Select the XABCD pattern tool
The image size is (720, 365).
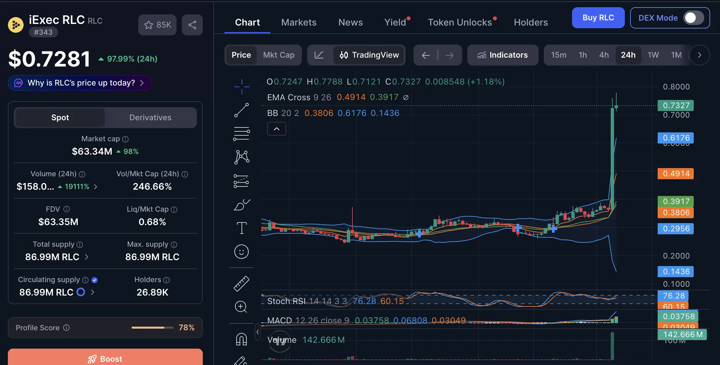point(242,157)
